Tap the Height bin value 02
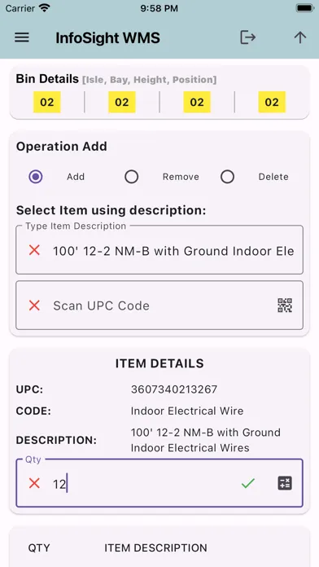Screen dimensions: 319x567 (197, 102)
